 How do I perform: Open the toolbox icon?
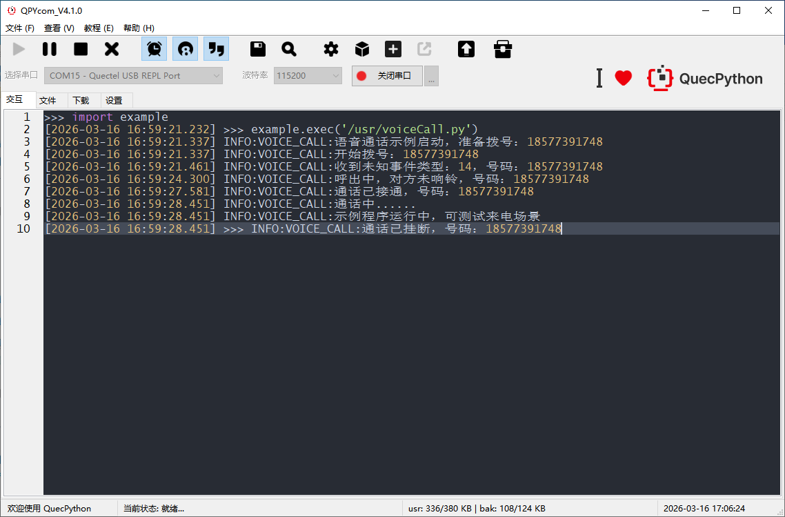coord(503,49)
